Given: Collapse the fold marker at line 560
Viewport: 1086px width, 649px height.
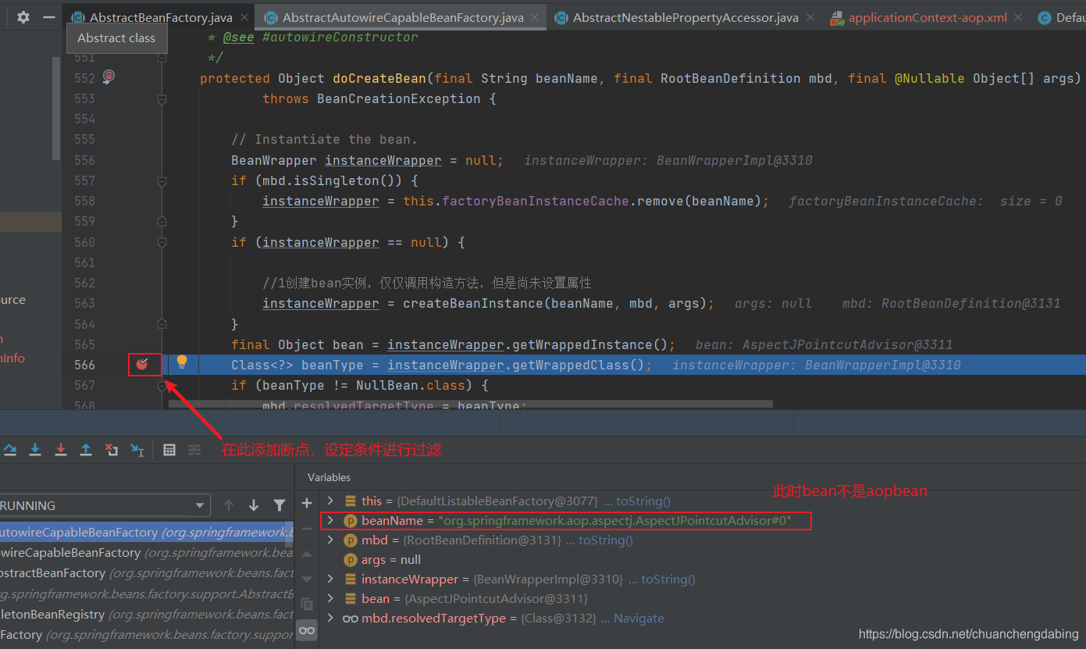Looking at the screenshot, I should (162, 243).
